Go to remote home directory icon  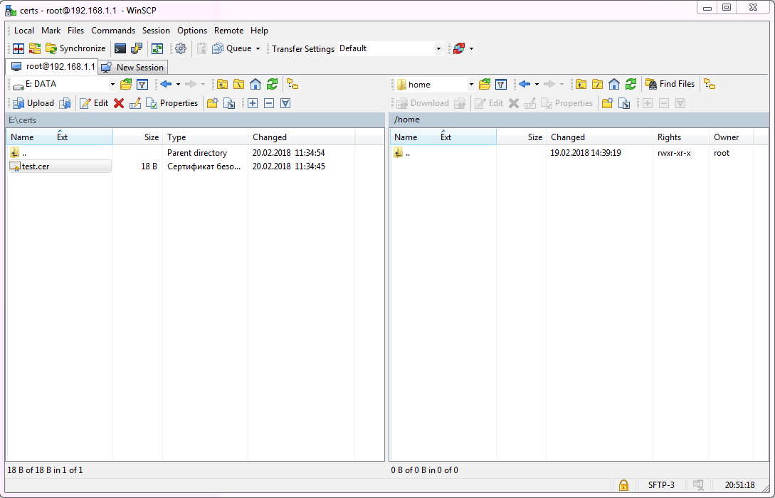[x=614, y=85]
